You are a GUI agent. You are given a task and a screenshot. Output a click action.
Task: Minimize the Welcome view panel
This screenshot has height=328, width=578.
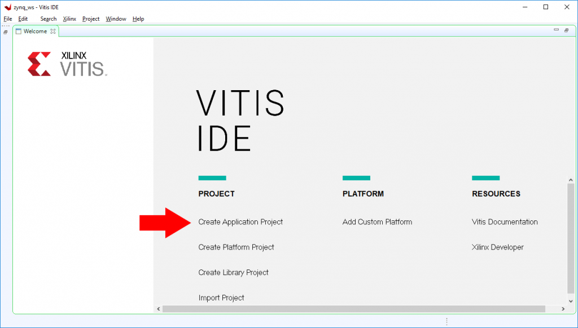(x=556, y=30)
